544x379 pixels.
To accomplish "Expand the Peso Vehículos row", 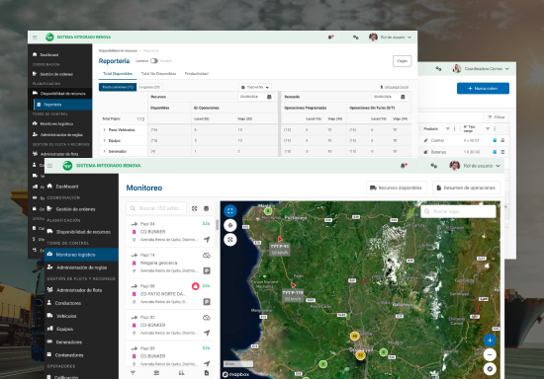I will [x=104, y=130].
